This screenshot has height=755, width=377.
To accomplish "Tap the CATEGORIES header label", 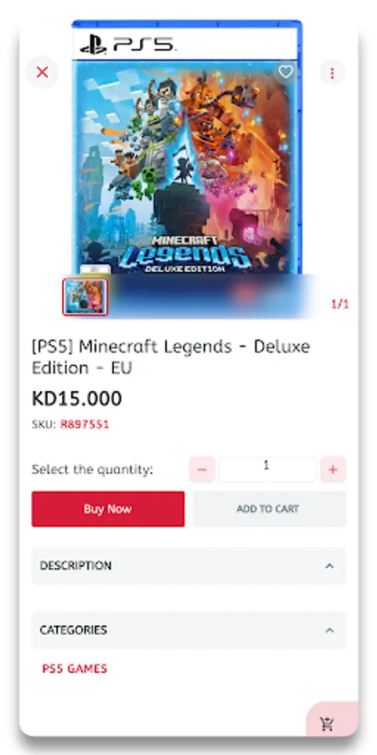I will click(73, 630).
